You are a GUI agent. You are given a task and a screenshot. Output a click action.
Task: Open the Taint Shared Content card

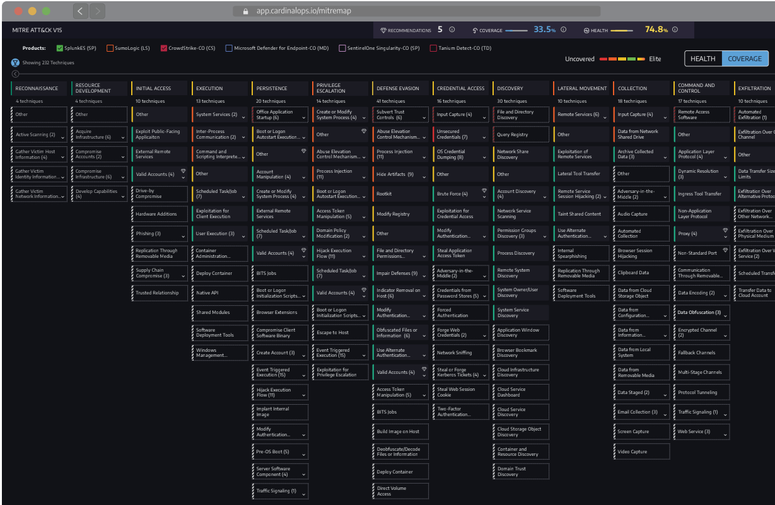click(581, 214)
